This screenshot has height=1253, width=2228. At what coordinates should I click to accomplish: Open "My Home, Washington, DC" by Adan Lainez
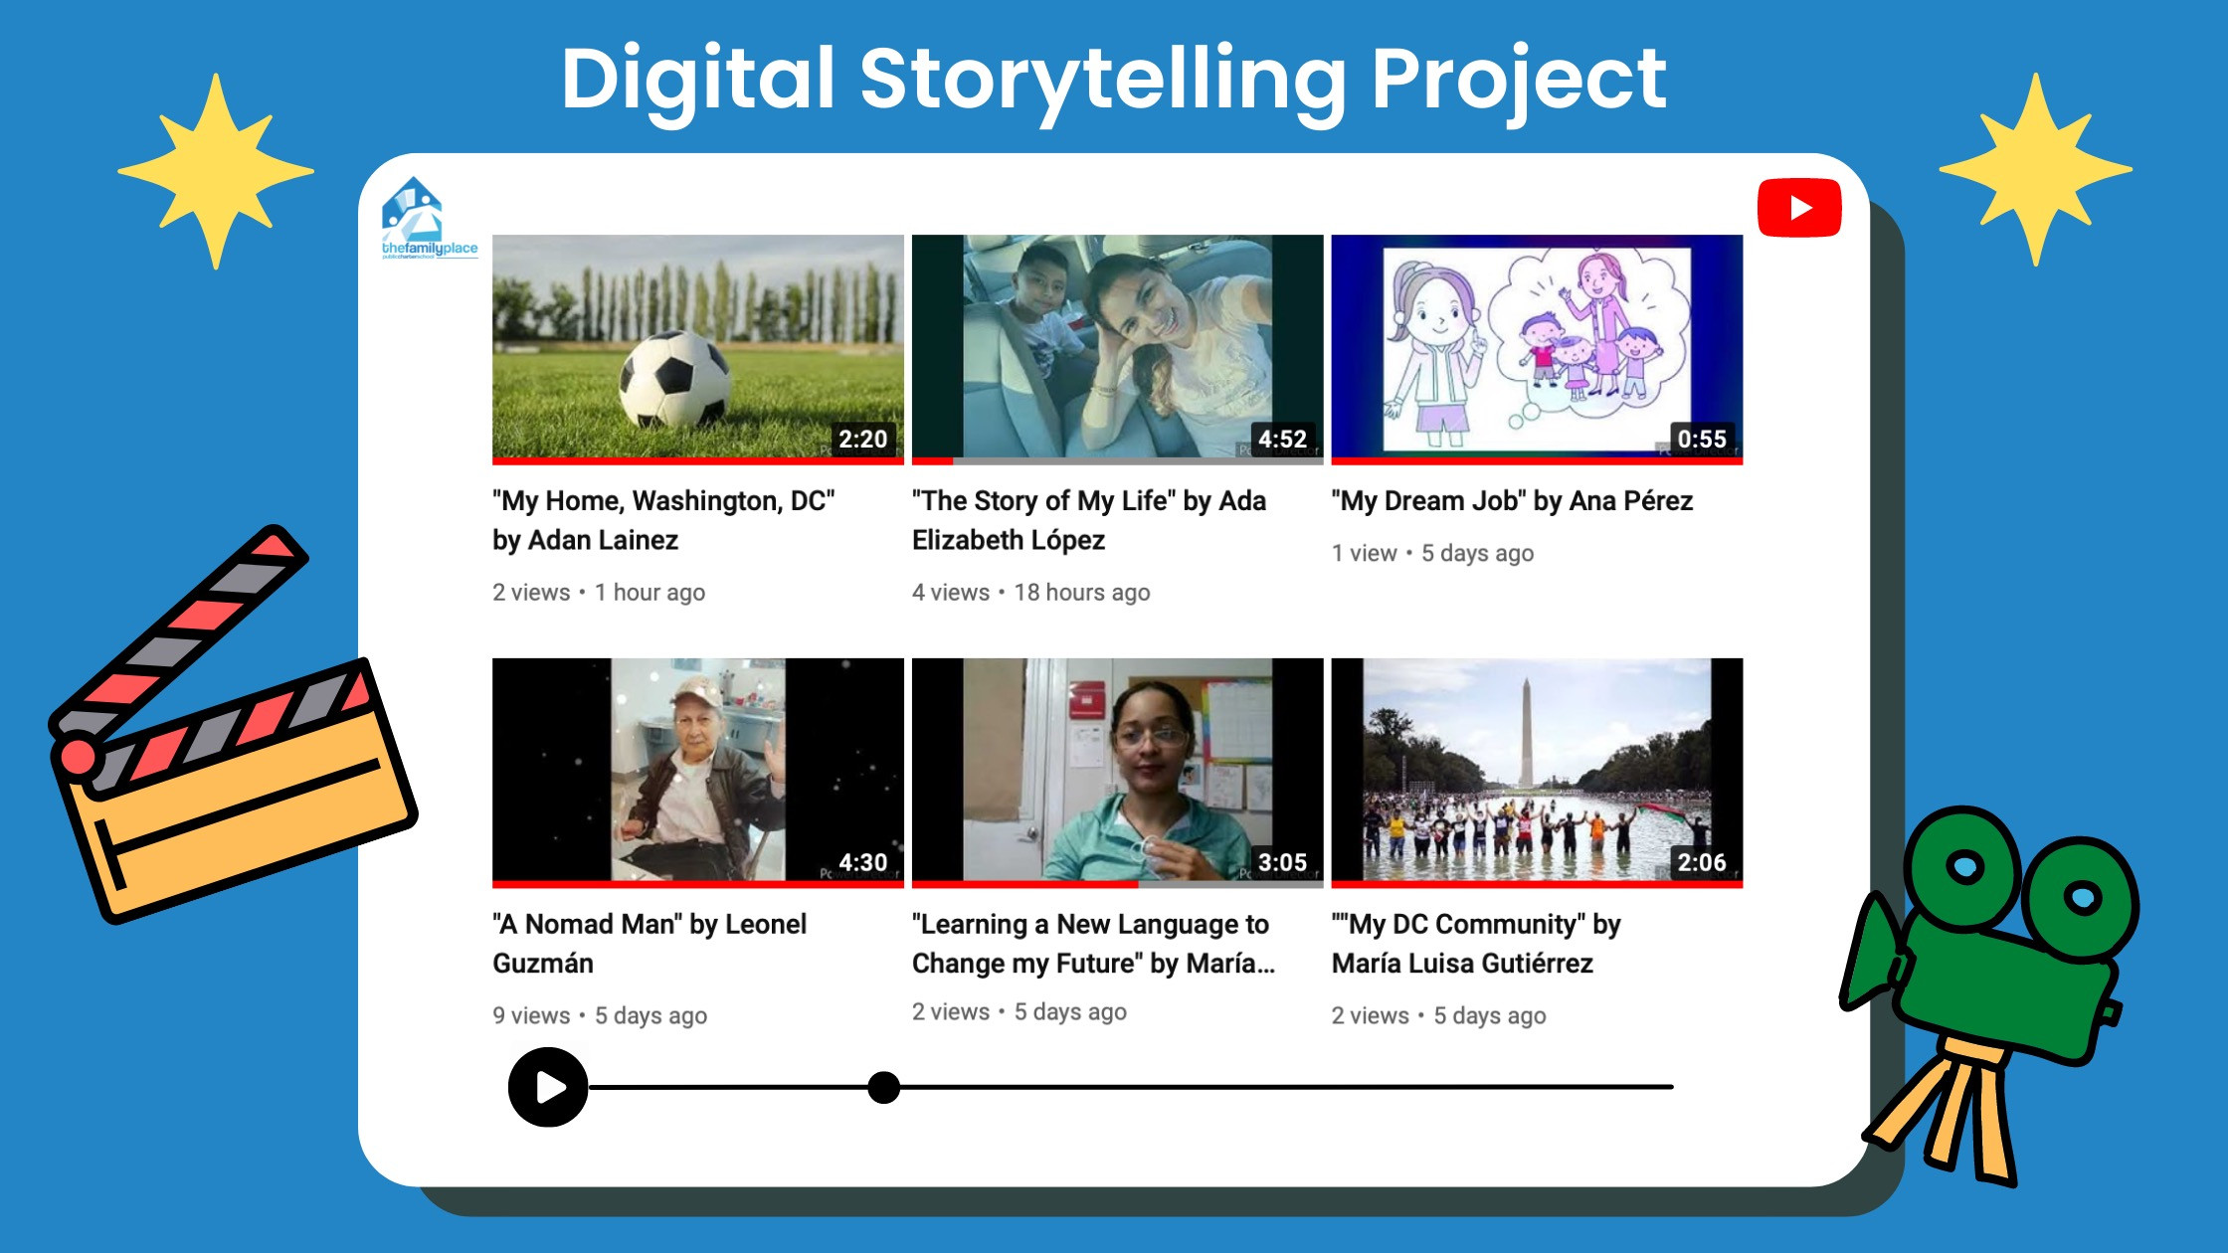[x=661, y=520]
